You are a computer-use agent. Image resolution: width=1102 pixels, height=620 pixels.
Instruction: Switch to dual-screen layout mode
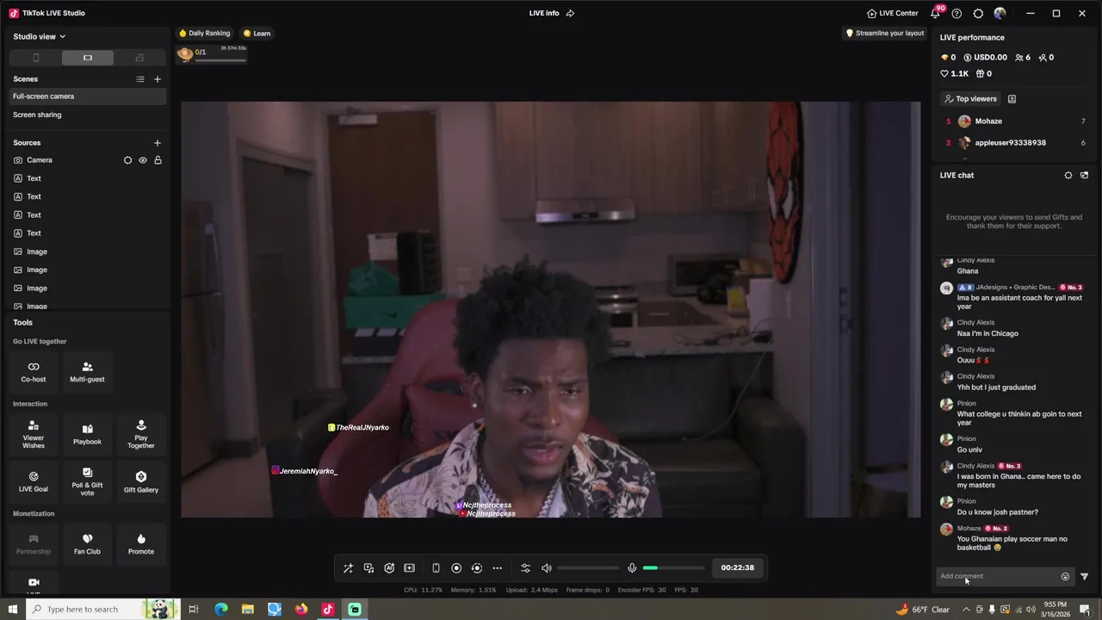point(139,58)
